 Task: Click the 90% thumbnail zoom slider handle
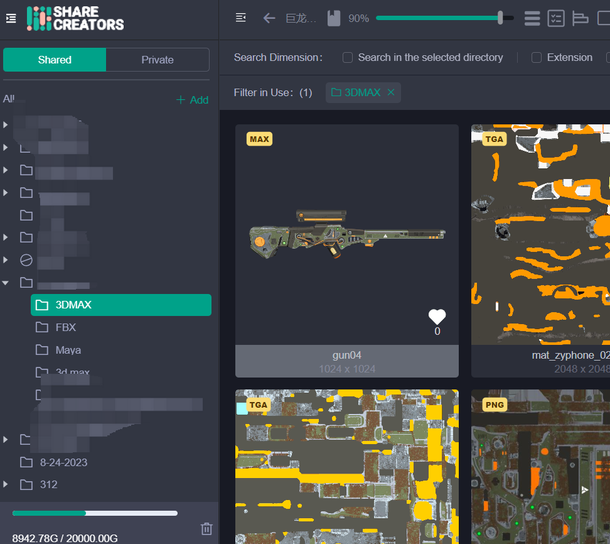click(500, 18)
